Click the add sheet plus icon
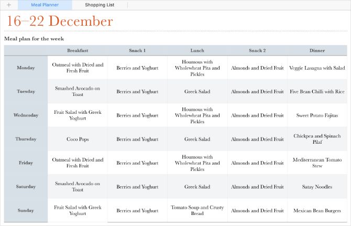Screen dimensions: 351x226 [x=8, y=5]
